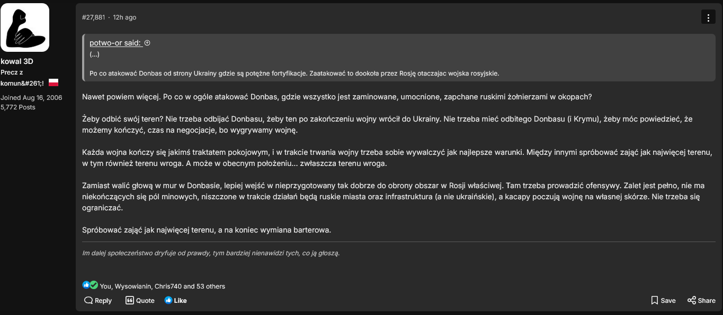Click the 12h ago timestamp
723x315 pixels.
pos(124,17)
